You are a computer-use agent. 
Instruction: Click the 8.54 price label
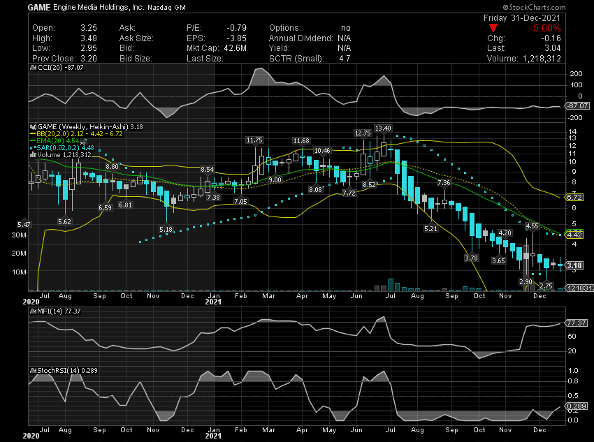tap(208, 170)
